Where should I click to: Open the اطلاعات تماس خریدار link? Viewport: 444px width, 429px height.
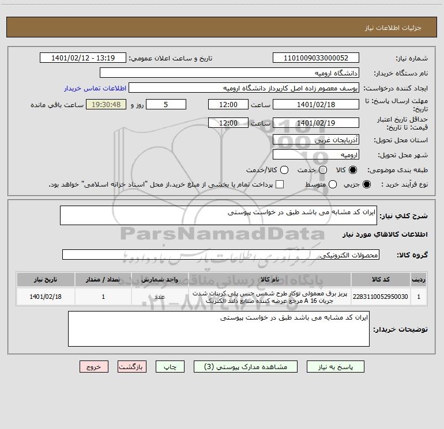(x=95, y=88)
